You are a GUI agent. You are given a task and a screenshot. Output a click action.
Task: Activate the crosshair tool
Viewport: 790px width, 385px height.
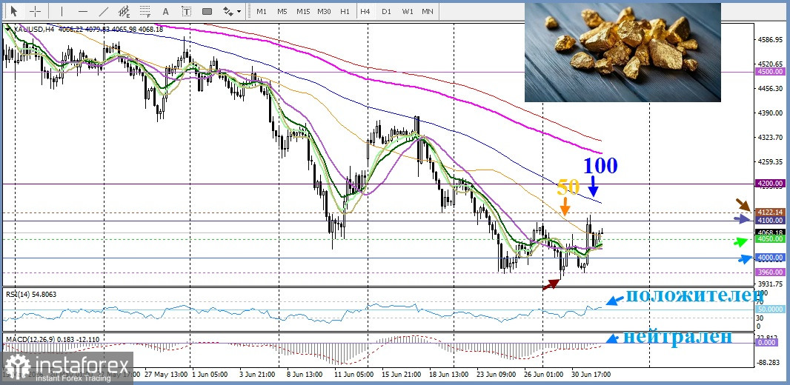coord(35,11)
